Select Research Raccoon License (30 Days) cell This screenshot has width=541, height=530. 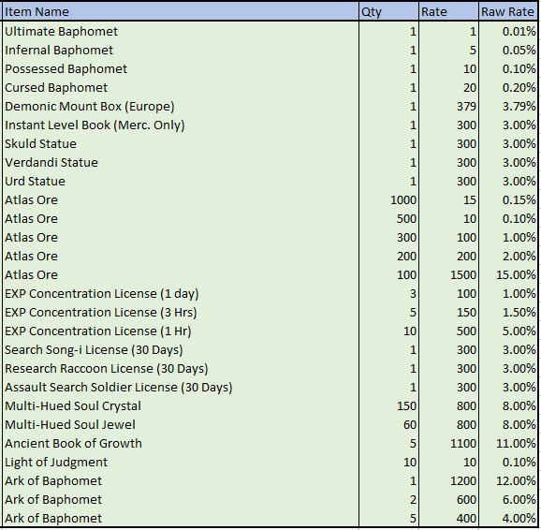coord(181,368)
